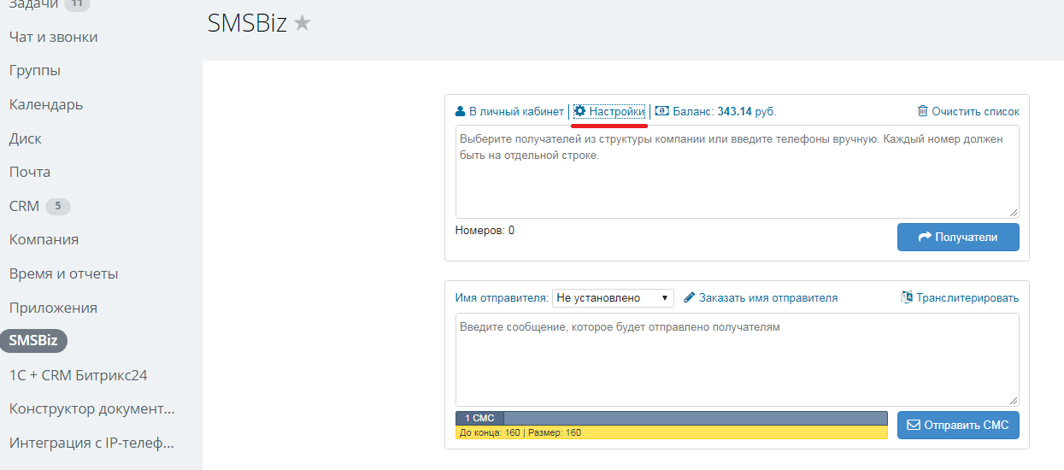Click the money icon beside 'Баланс'
This screenshot has height=470, width=1064.
click(x=662, y=111)
